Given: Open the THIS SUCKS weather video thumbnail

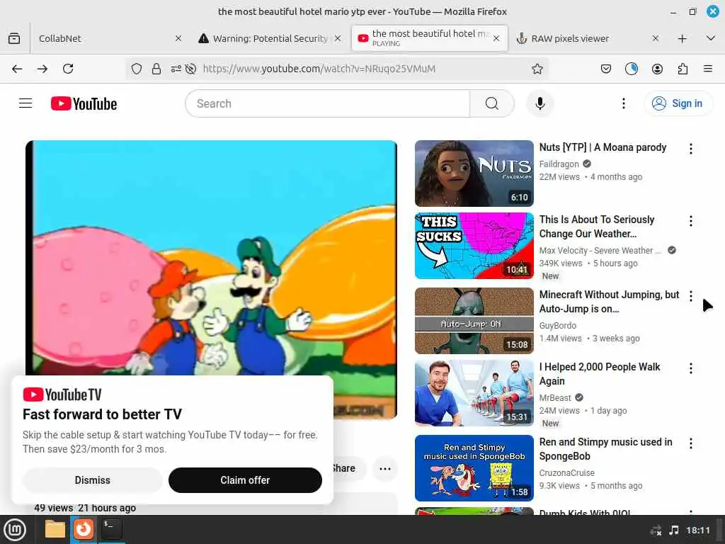Looking at the screenshot, I should [474, 246].
